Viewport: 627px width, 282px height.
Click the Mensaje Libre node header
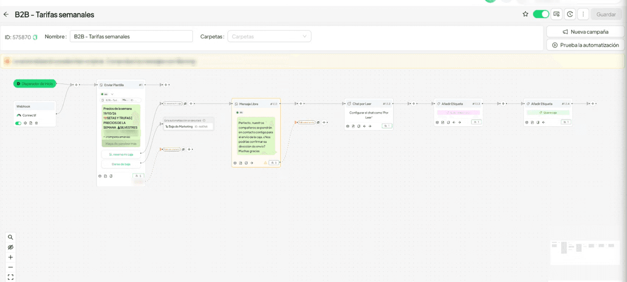pos(256,104)
